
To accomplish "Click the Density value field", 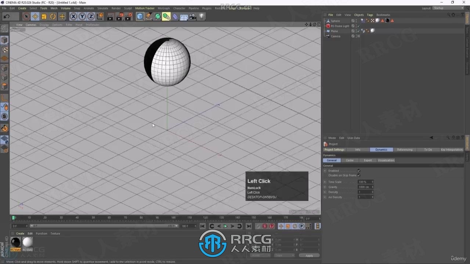I will 366,192.
